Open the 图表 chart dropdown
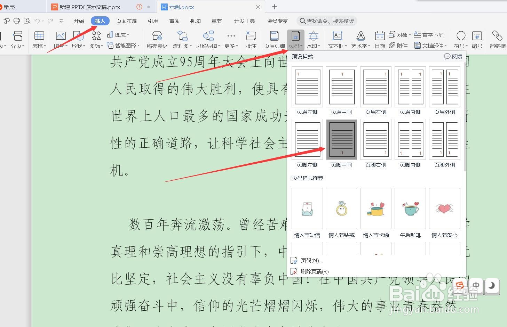 pyautogui.click(x=119, y=34)
